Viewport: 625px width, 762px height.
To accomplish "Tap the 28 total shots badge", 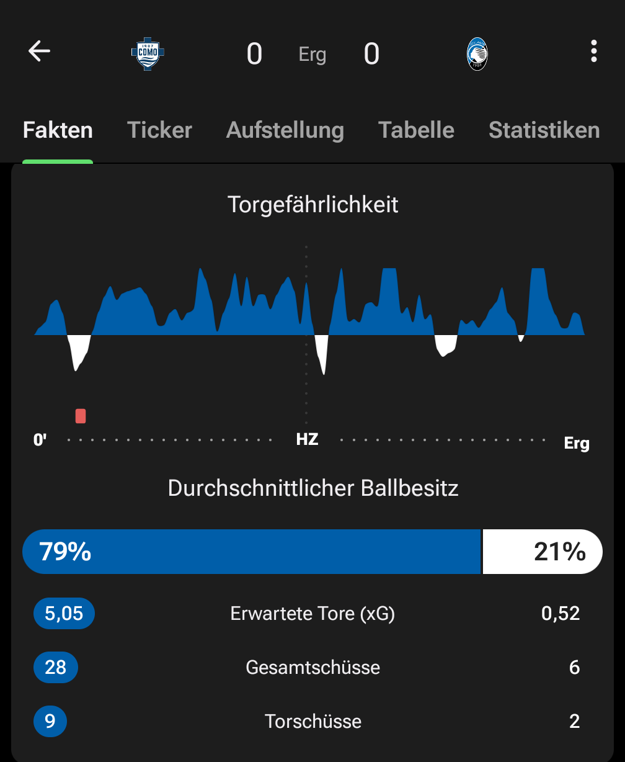I will [x=56, y=667].
